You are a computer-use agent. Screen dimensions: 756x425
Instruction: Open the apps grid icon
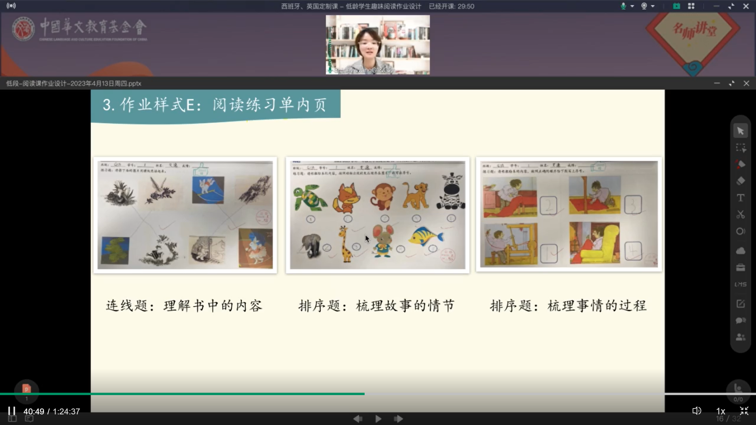tap(691, 6)
